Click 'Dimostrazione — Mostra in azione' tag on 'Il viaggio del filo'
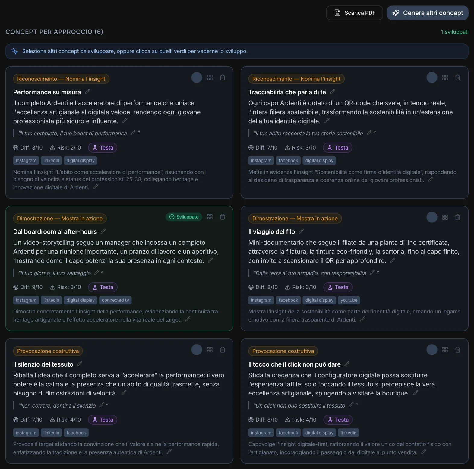This screenshot has height=469, width=474. point(295,219)
